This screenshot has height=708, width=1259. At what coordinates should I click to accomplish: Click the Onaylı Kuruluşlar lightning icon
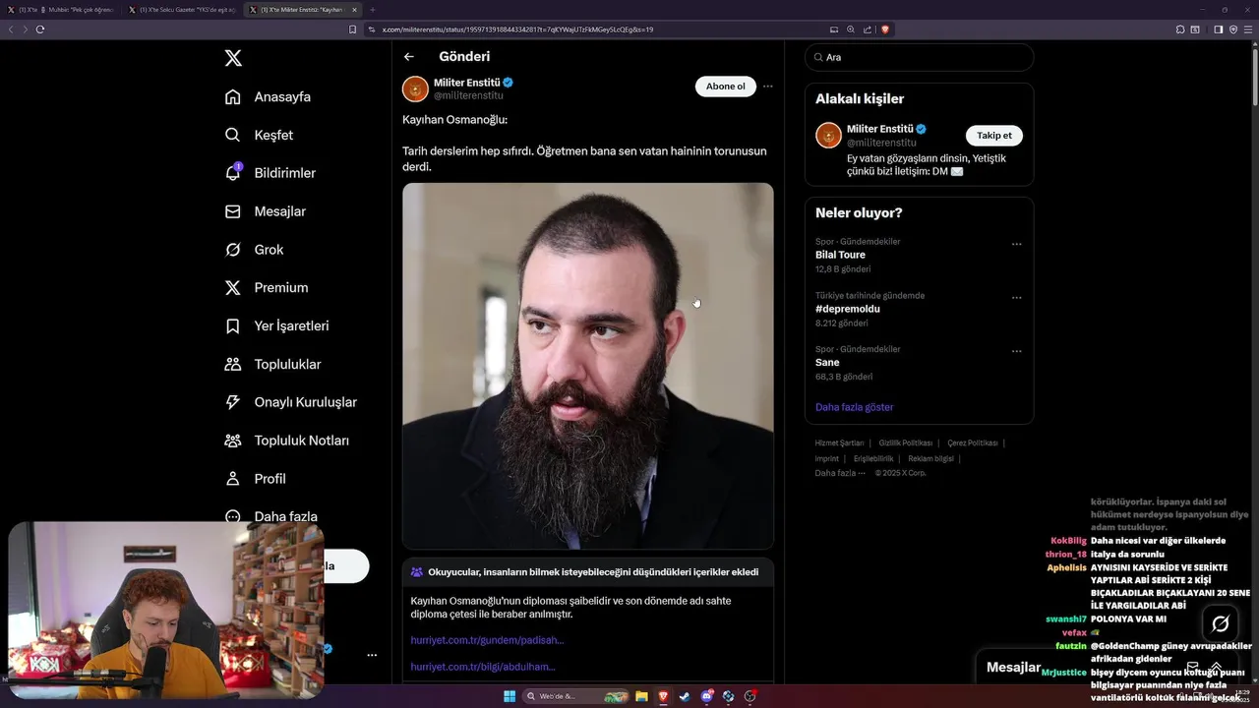pyautogui.click(x=233, y=402)
